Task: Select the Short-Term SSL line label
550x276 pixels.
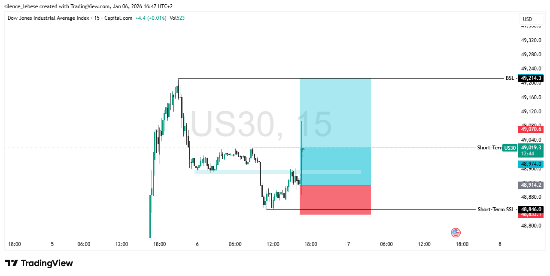Action: click(495, 209)
